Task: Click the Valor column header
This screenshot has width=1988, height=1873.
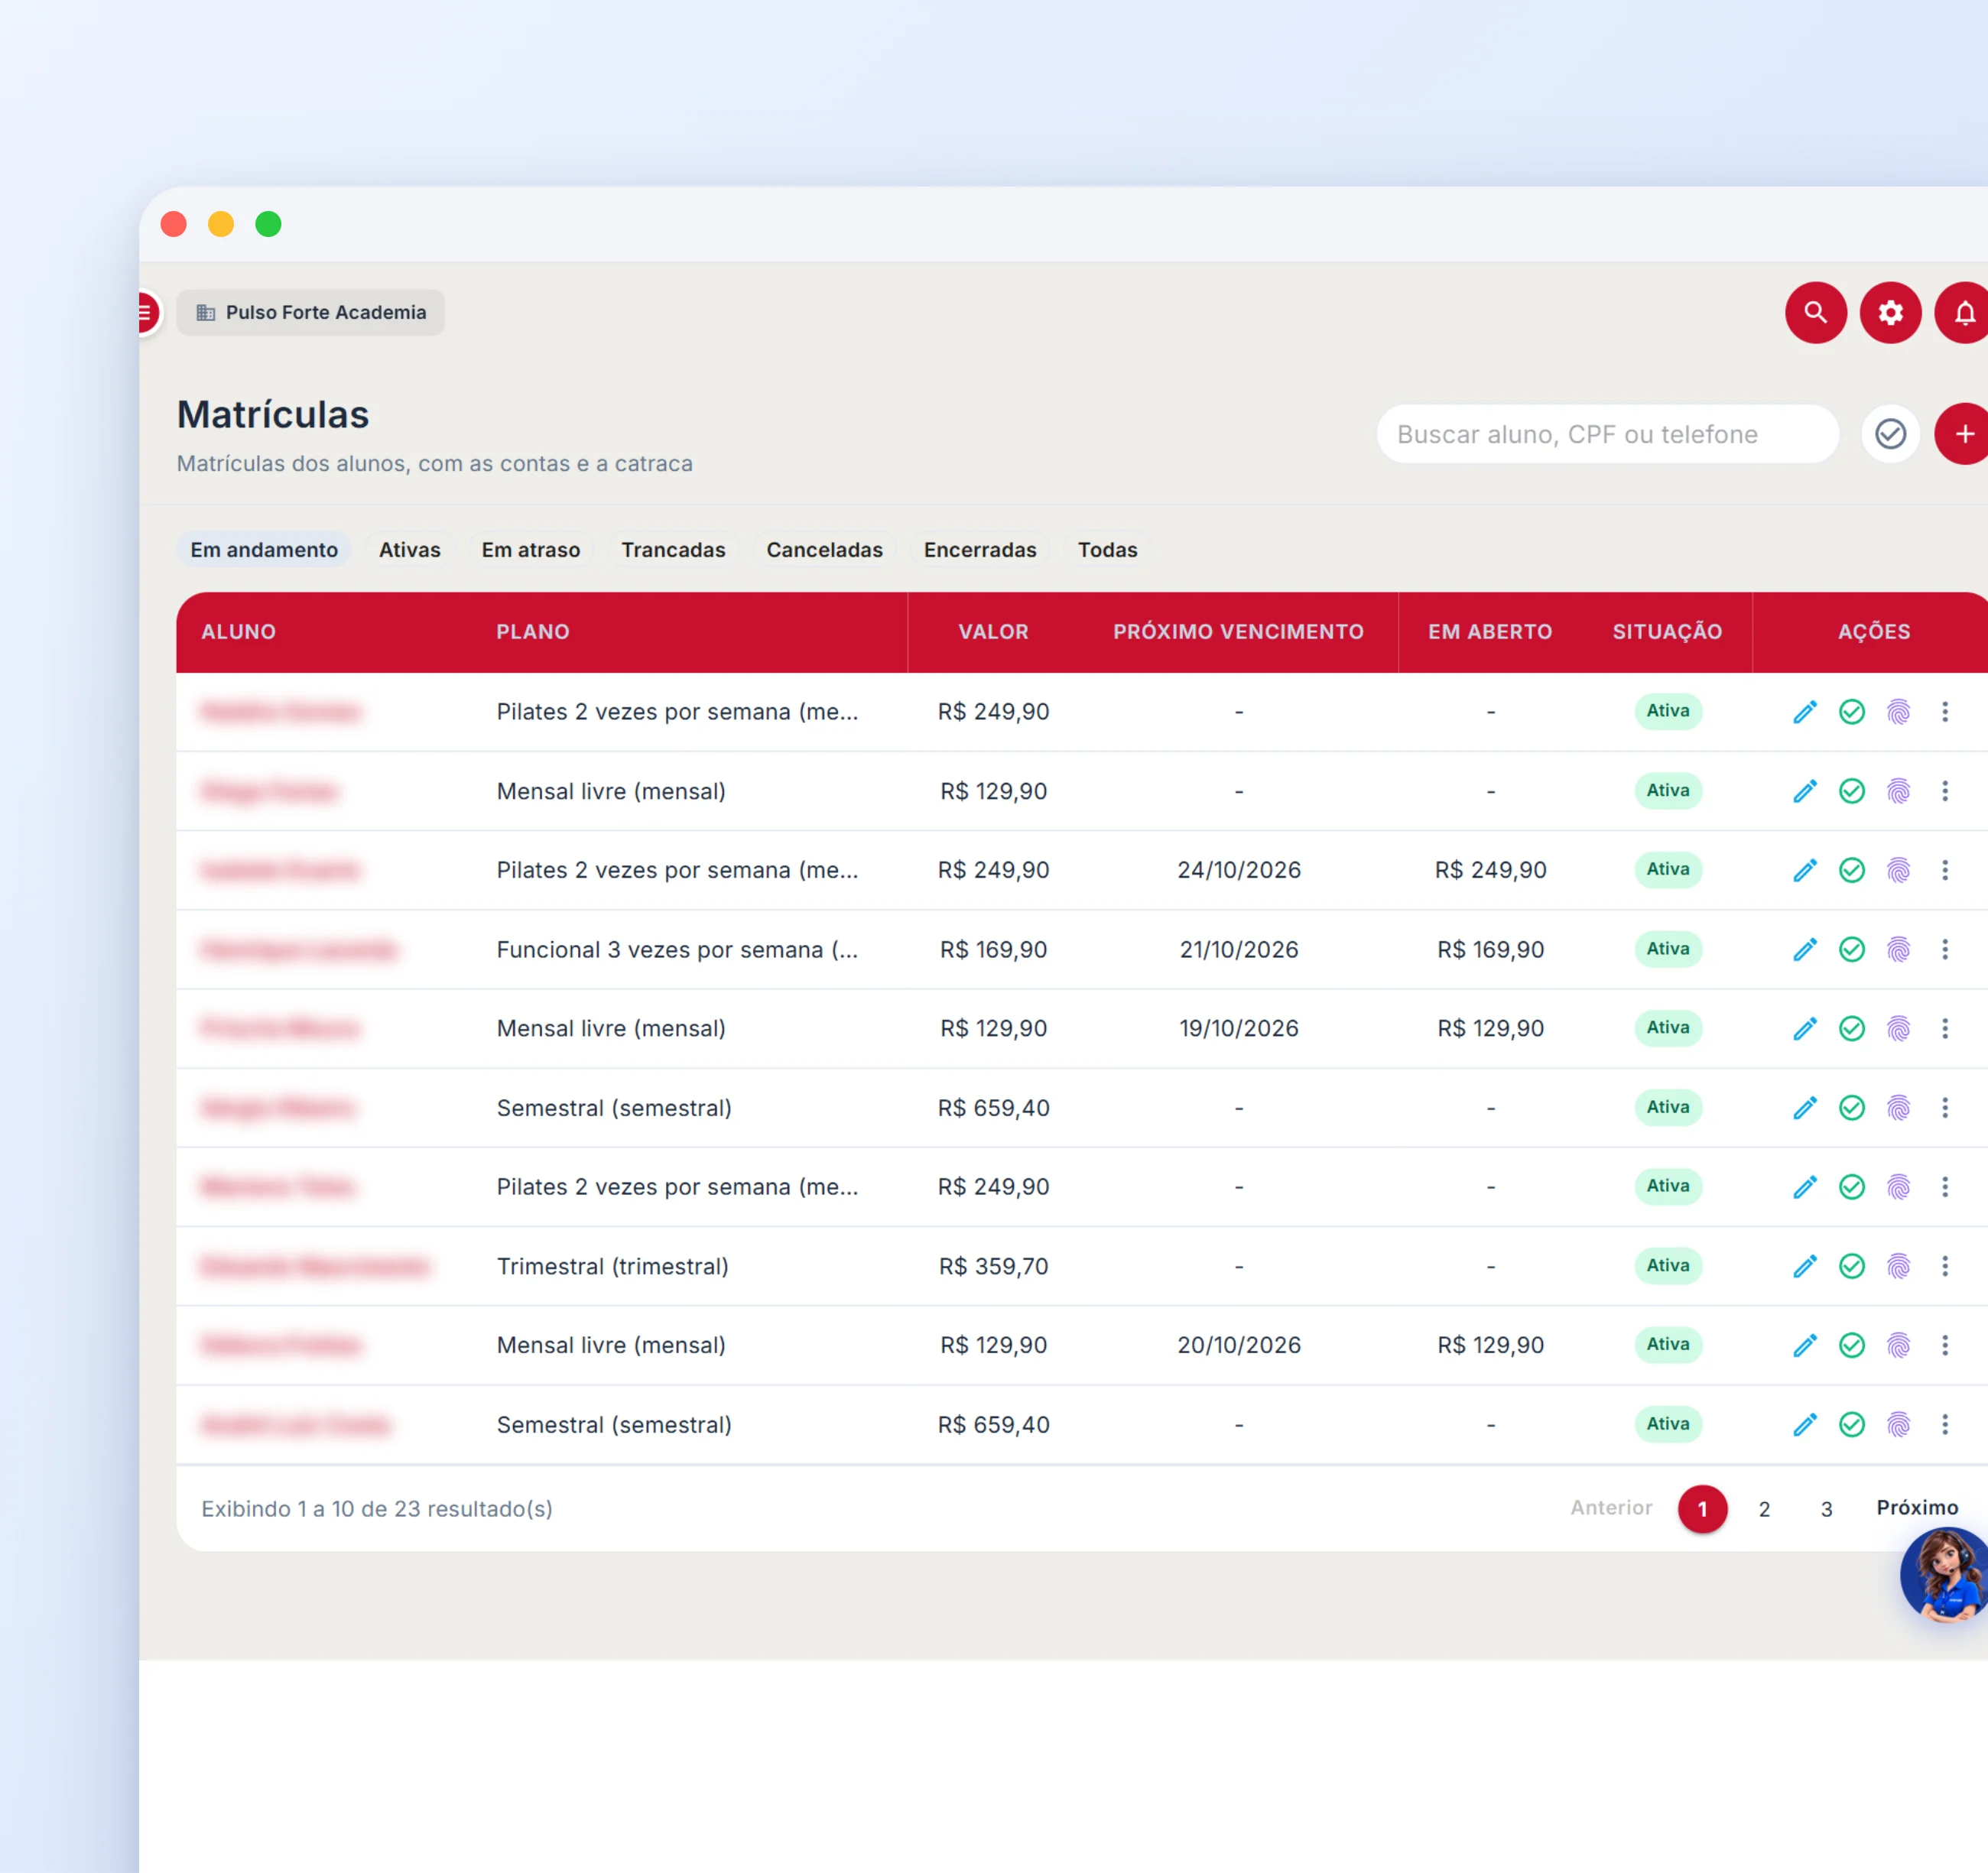Action: click(993, 632)
